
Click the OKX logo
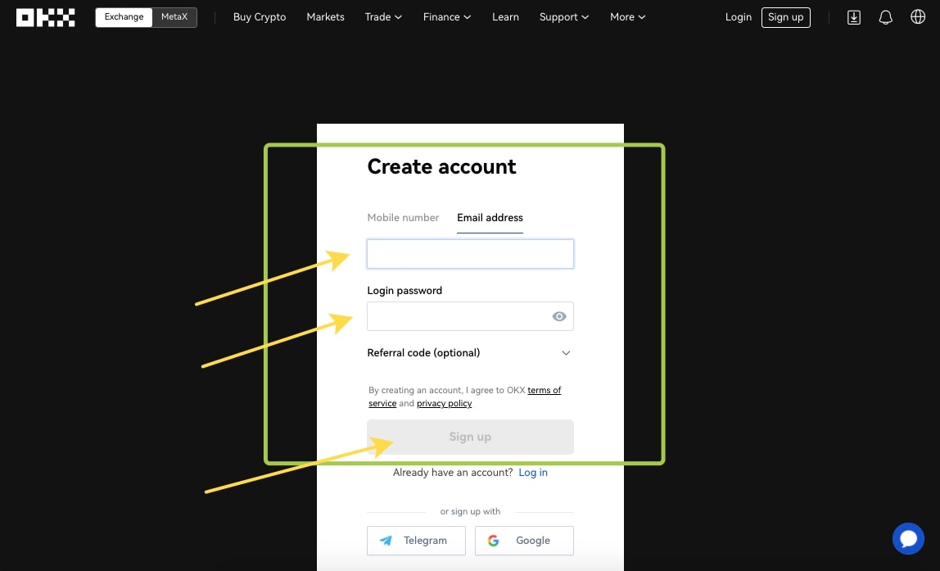[46, 17]
